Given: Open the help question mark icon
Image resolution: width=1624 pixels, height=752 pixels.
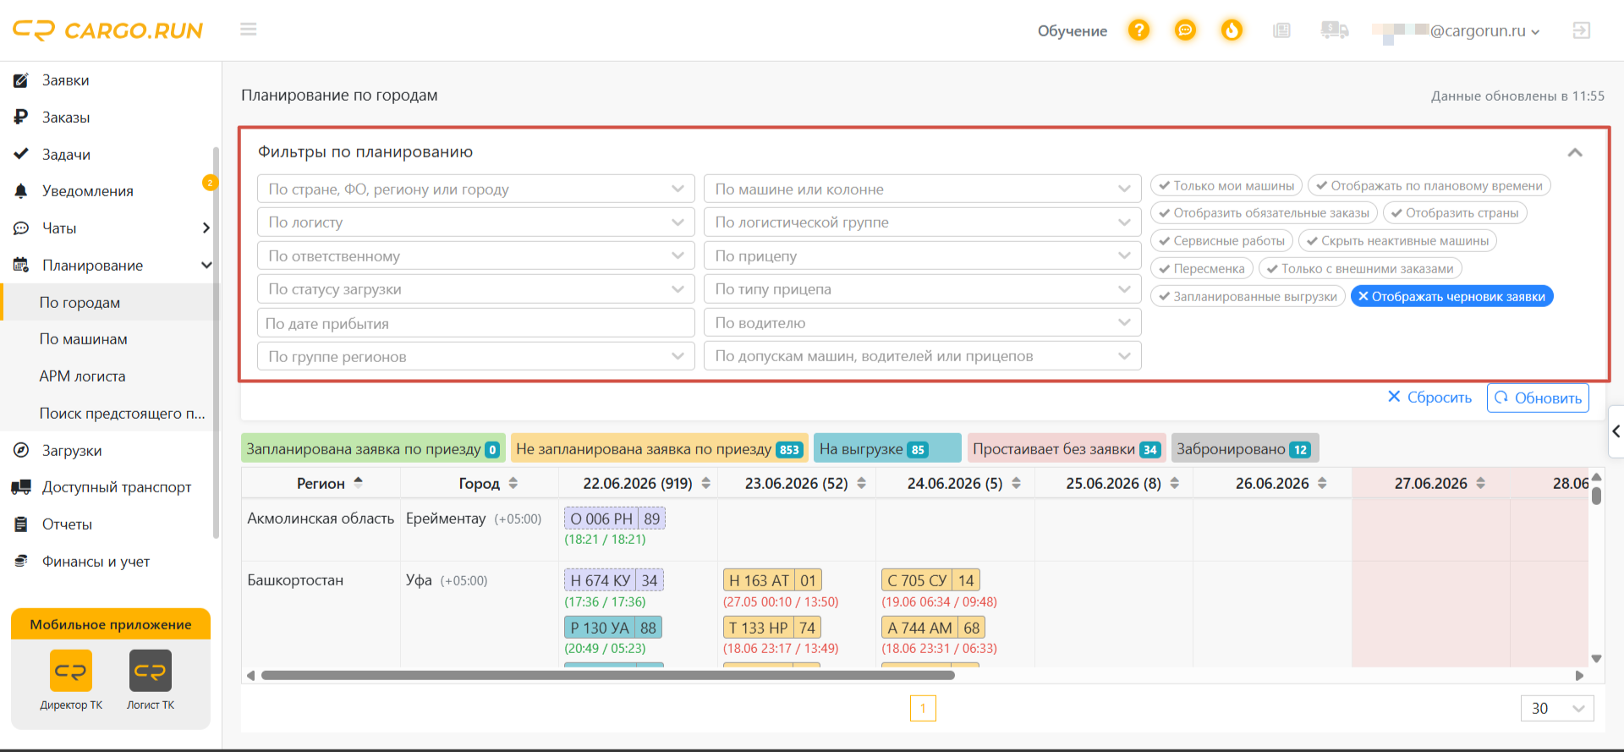Looking at the screenshot, I should (x=1138, y=30).
